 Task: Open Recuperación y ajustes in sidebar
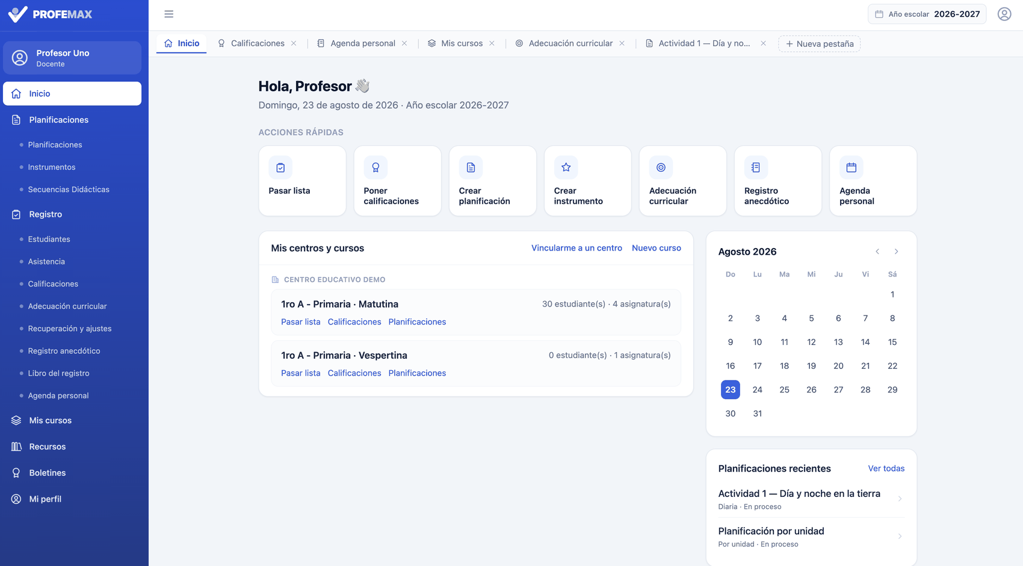tap(70, 329)
